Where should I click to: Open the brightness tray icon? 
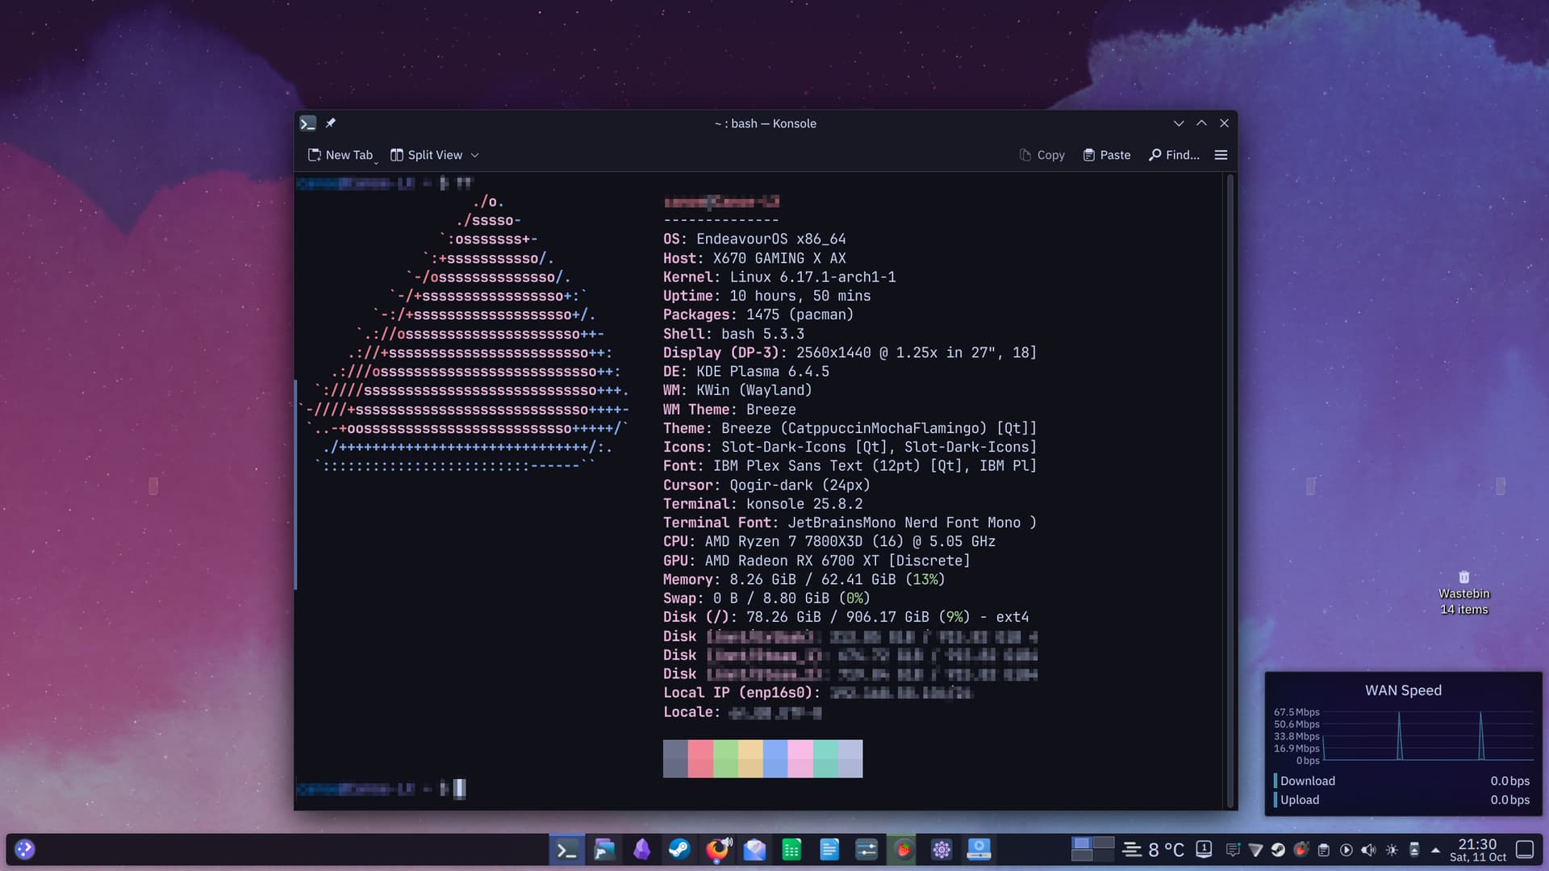1392,850
